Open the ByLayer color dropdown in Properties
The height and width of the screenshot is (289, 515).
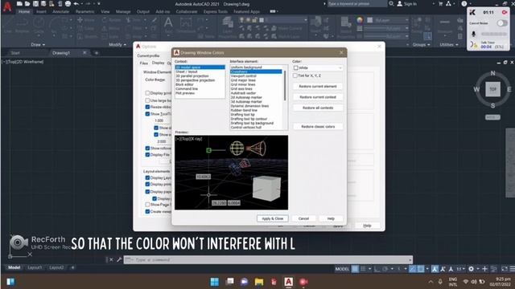[388, 20]
